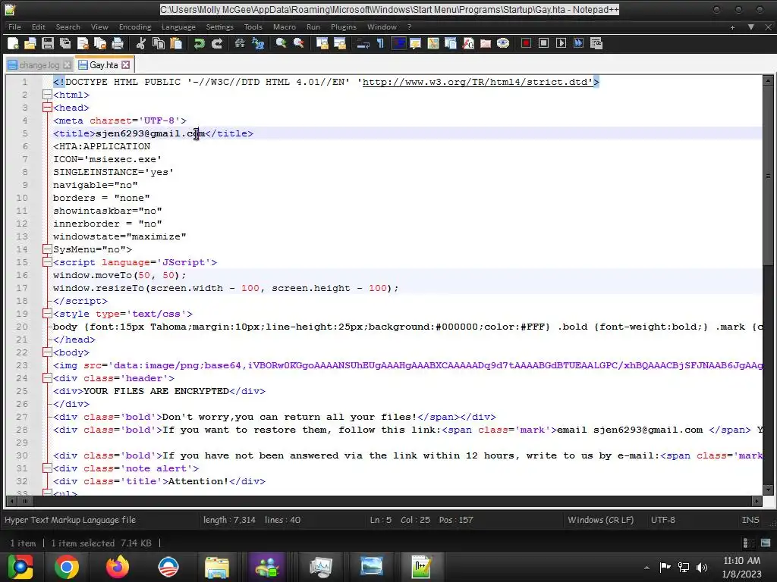Toggle Show All Characters pilcrow icon
Image resolution: width=777 pixels, height=582 pixels.
pyautogui.click(x=381, y=43)
